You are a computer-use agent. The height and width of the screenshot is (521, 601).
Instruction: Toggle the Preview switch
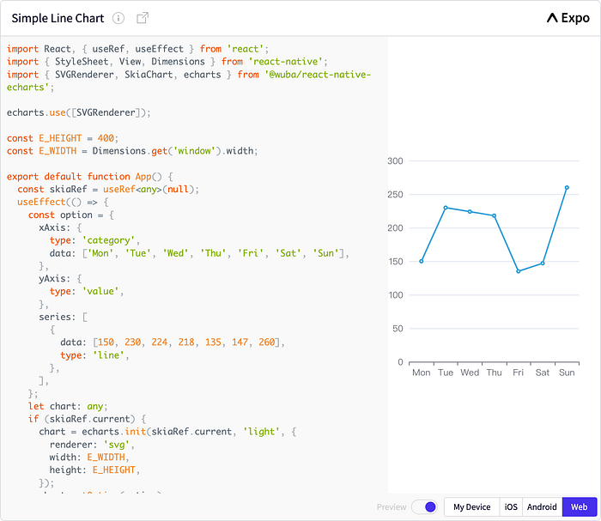click(424, 507)
